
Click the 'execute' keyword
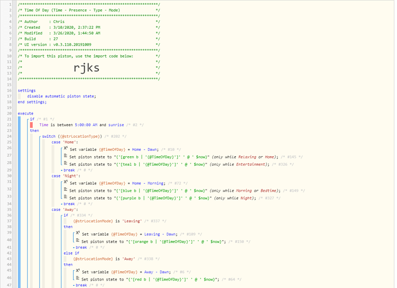(25, 113)
